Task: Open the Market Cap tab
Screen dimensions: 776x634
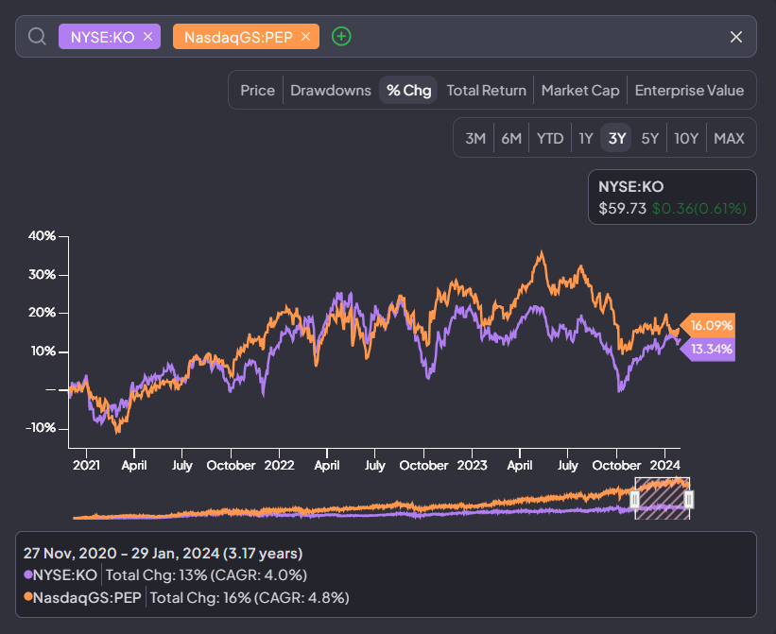Action: pos(580,90)
